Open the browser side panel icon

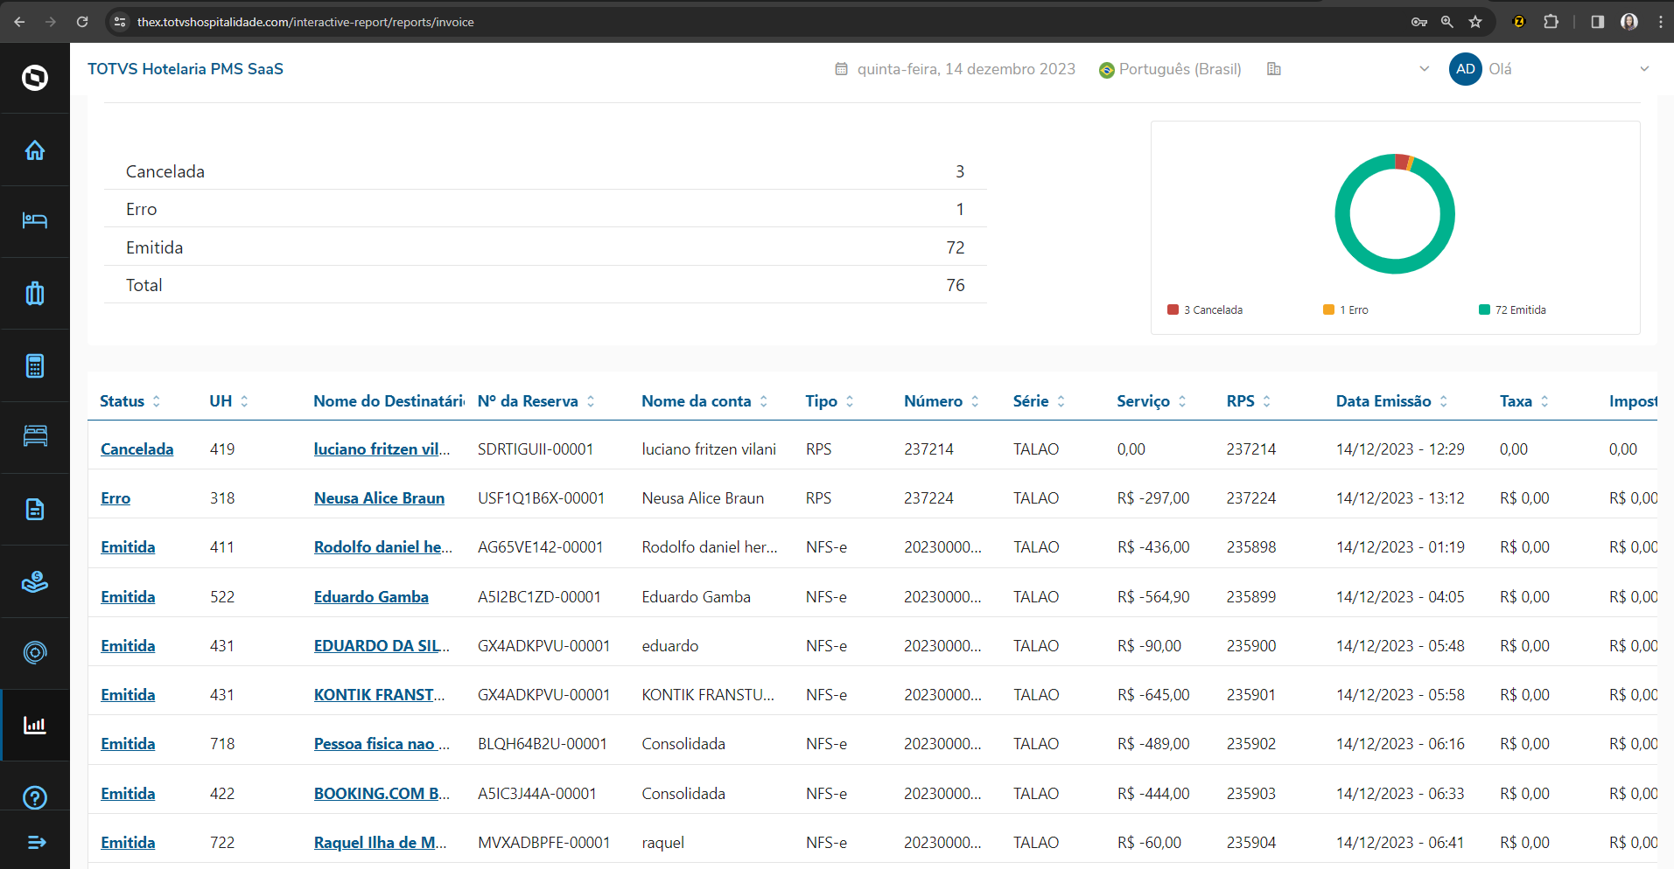point(1598,22)
